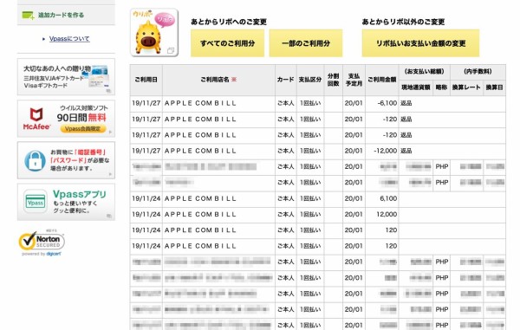Click 返品 in the -6,100 row
This screenshot has height=330, width=520.
click(406, 103)
